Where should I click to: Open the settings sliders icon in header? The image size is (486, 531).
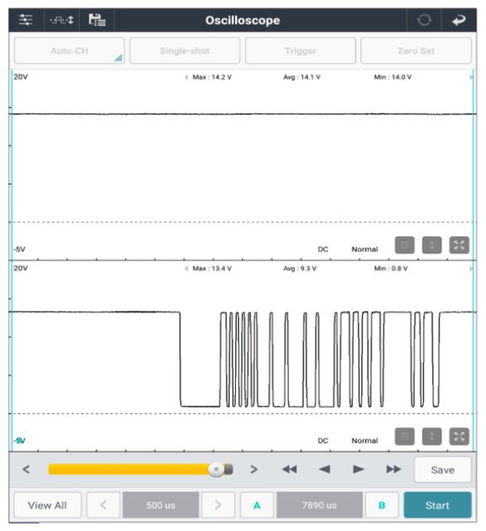point(26,20)
